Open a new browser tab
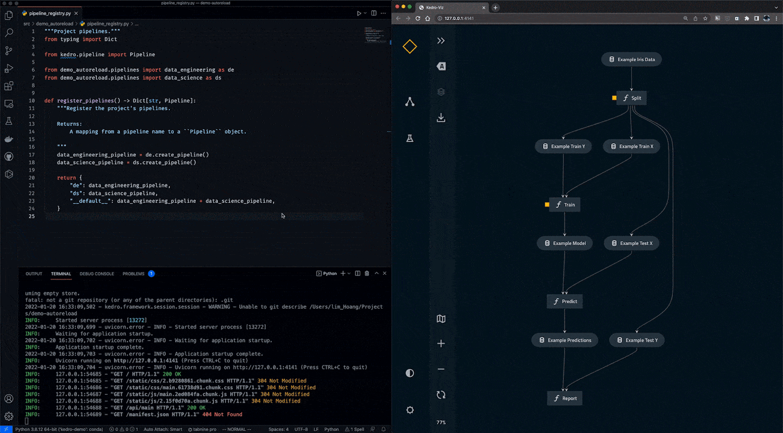783x433 pixels. coord(495,8)
